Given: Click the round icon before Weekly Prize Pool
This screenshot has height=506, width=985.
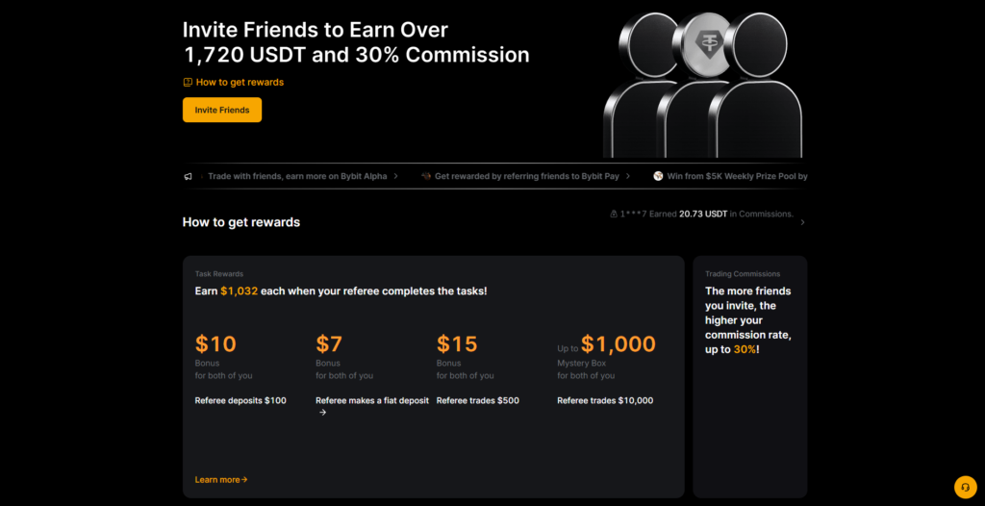Looking at the screenshot, I should click(x=659, y=177).
